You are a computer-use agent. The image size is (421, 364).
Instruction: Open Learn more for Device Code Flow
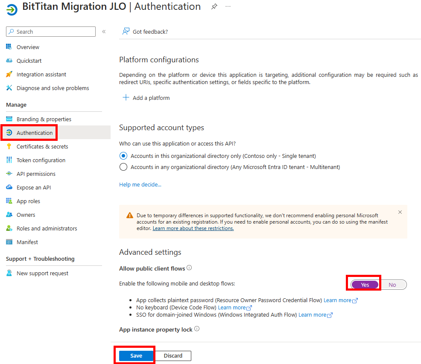tap(235, 308)
